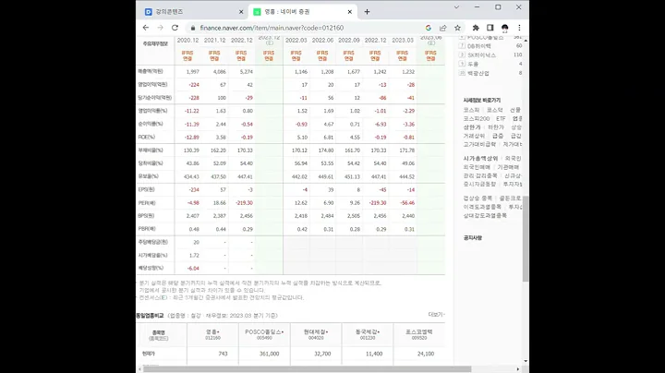The height and width of the screenshot is (373, 665).
Task: Click the 130.39 debt ratio value
Action: [x=191, y=150]
